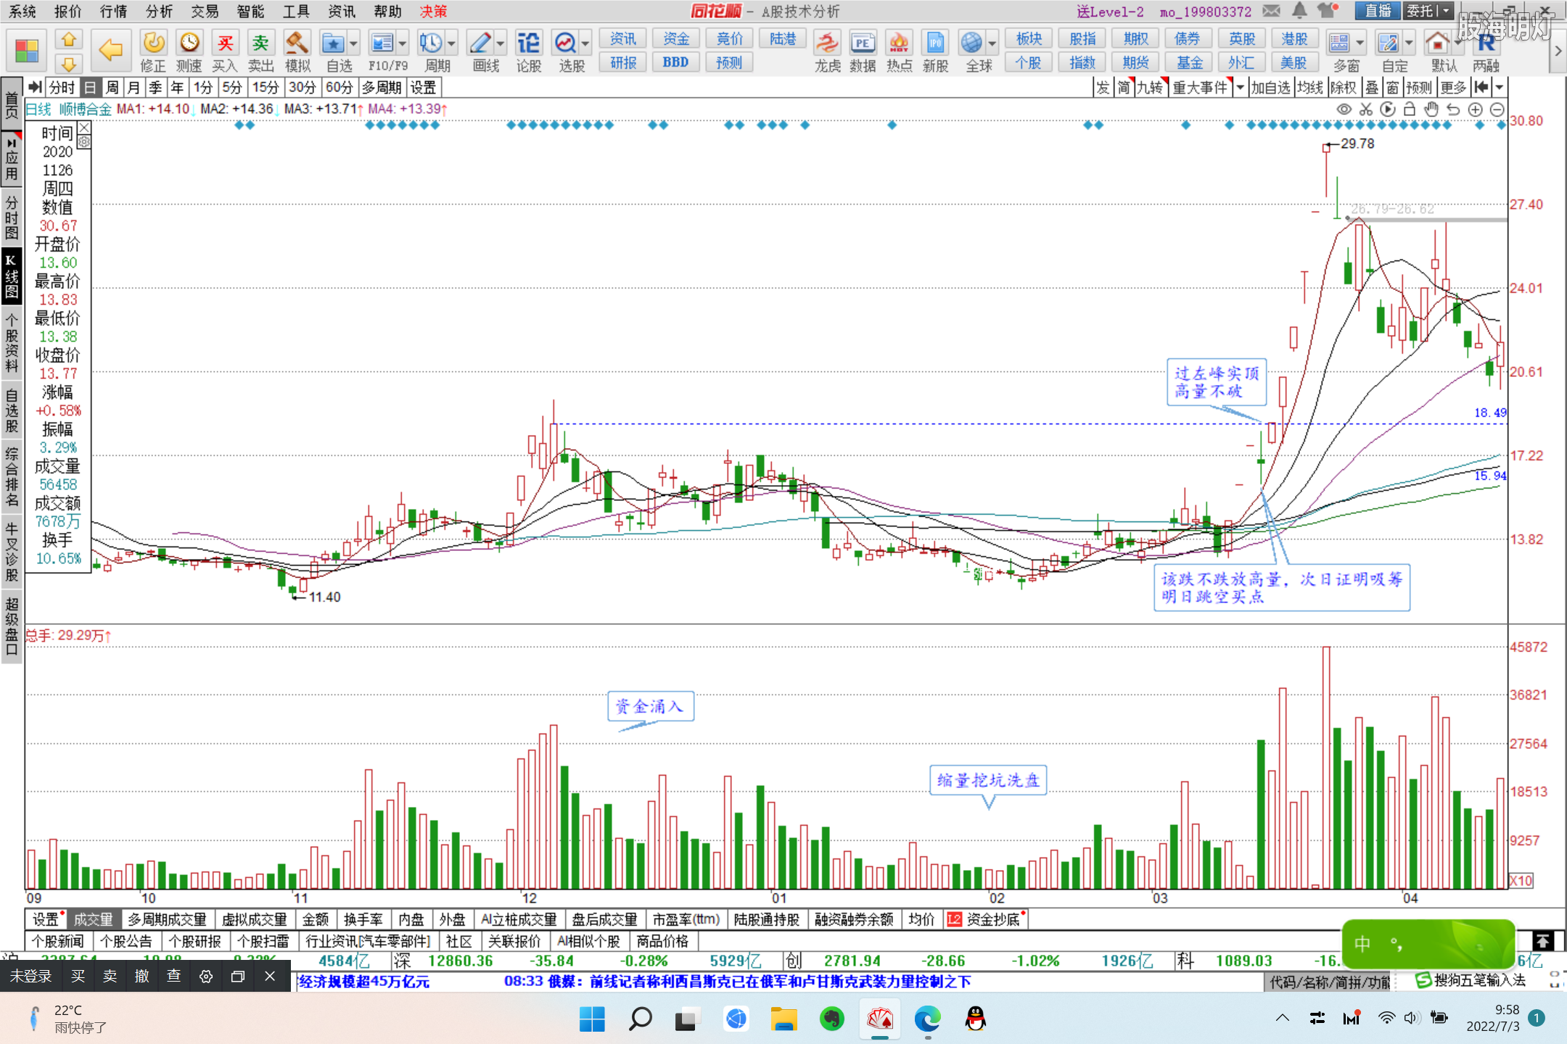
Task: Expand the F10/F9 dropdown arrow
Action: [x=403, y=43]
